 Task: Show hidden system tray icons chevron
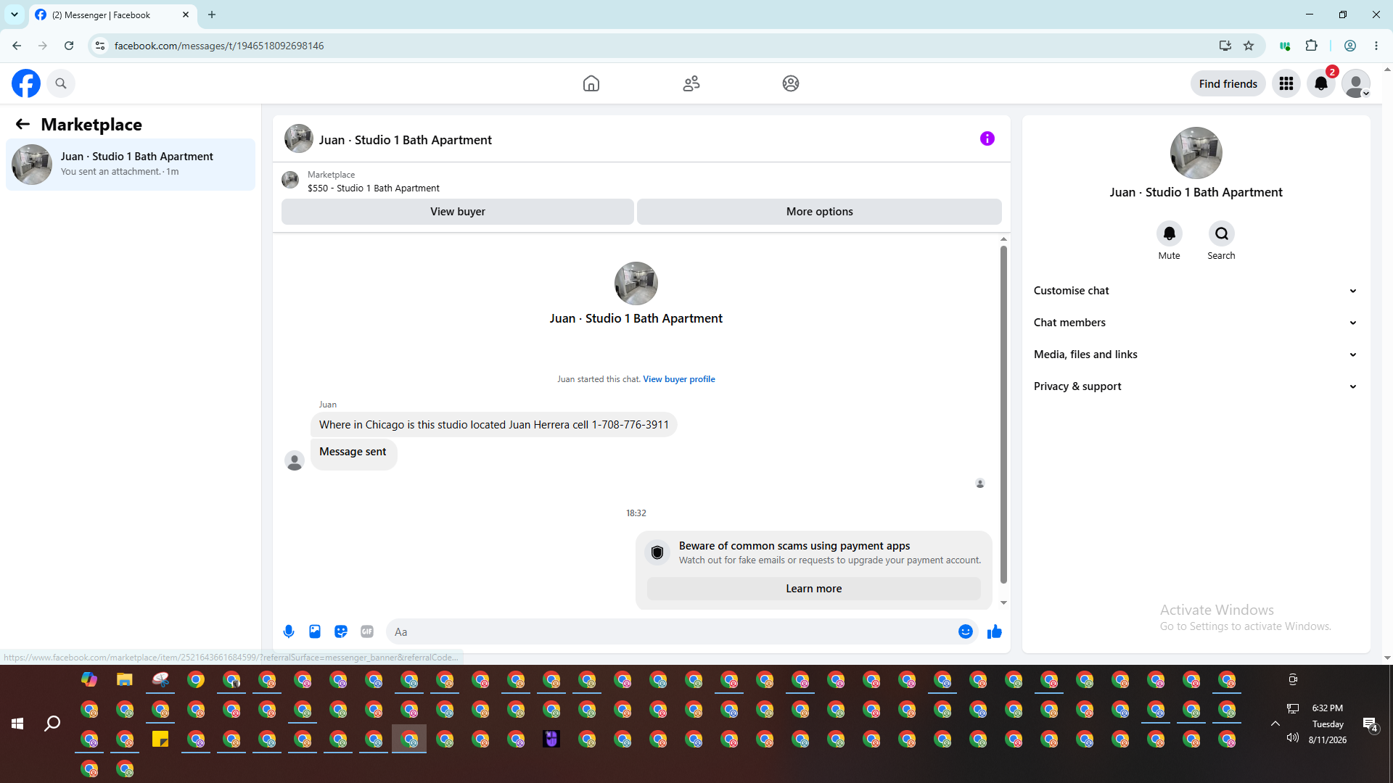click(1275, 724)
